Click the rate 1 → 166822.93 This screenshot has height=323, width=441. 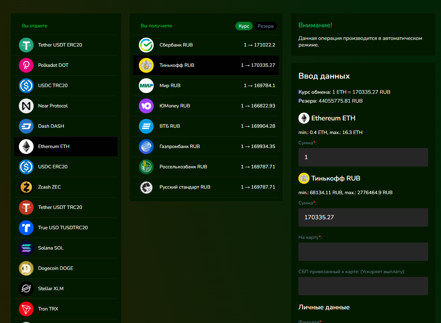(258, 106)
